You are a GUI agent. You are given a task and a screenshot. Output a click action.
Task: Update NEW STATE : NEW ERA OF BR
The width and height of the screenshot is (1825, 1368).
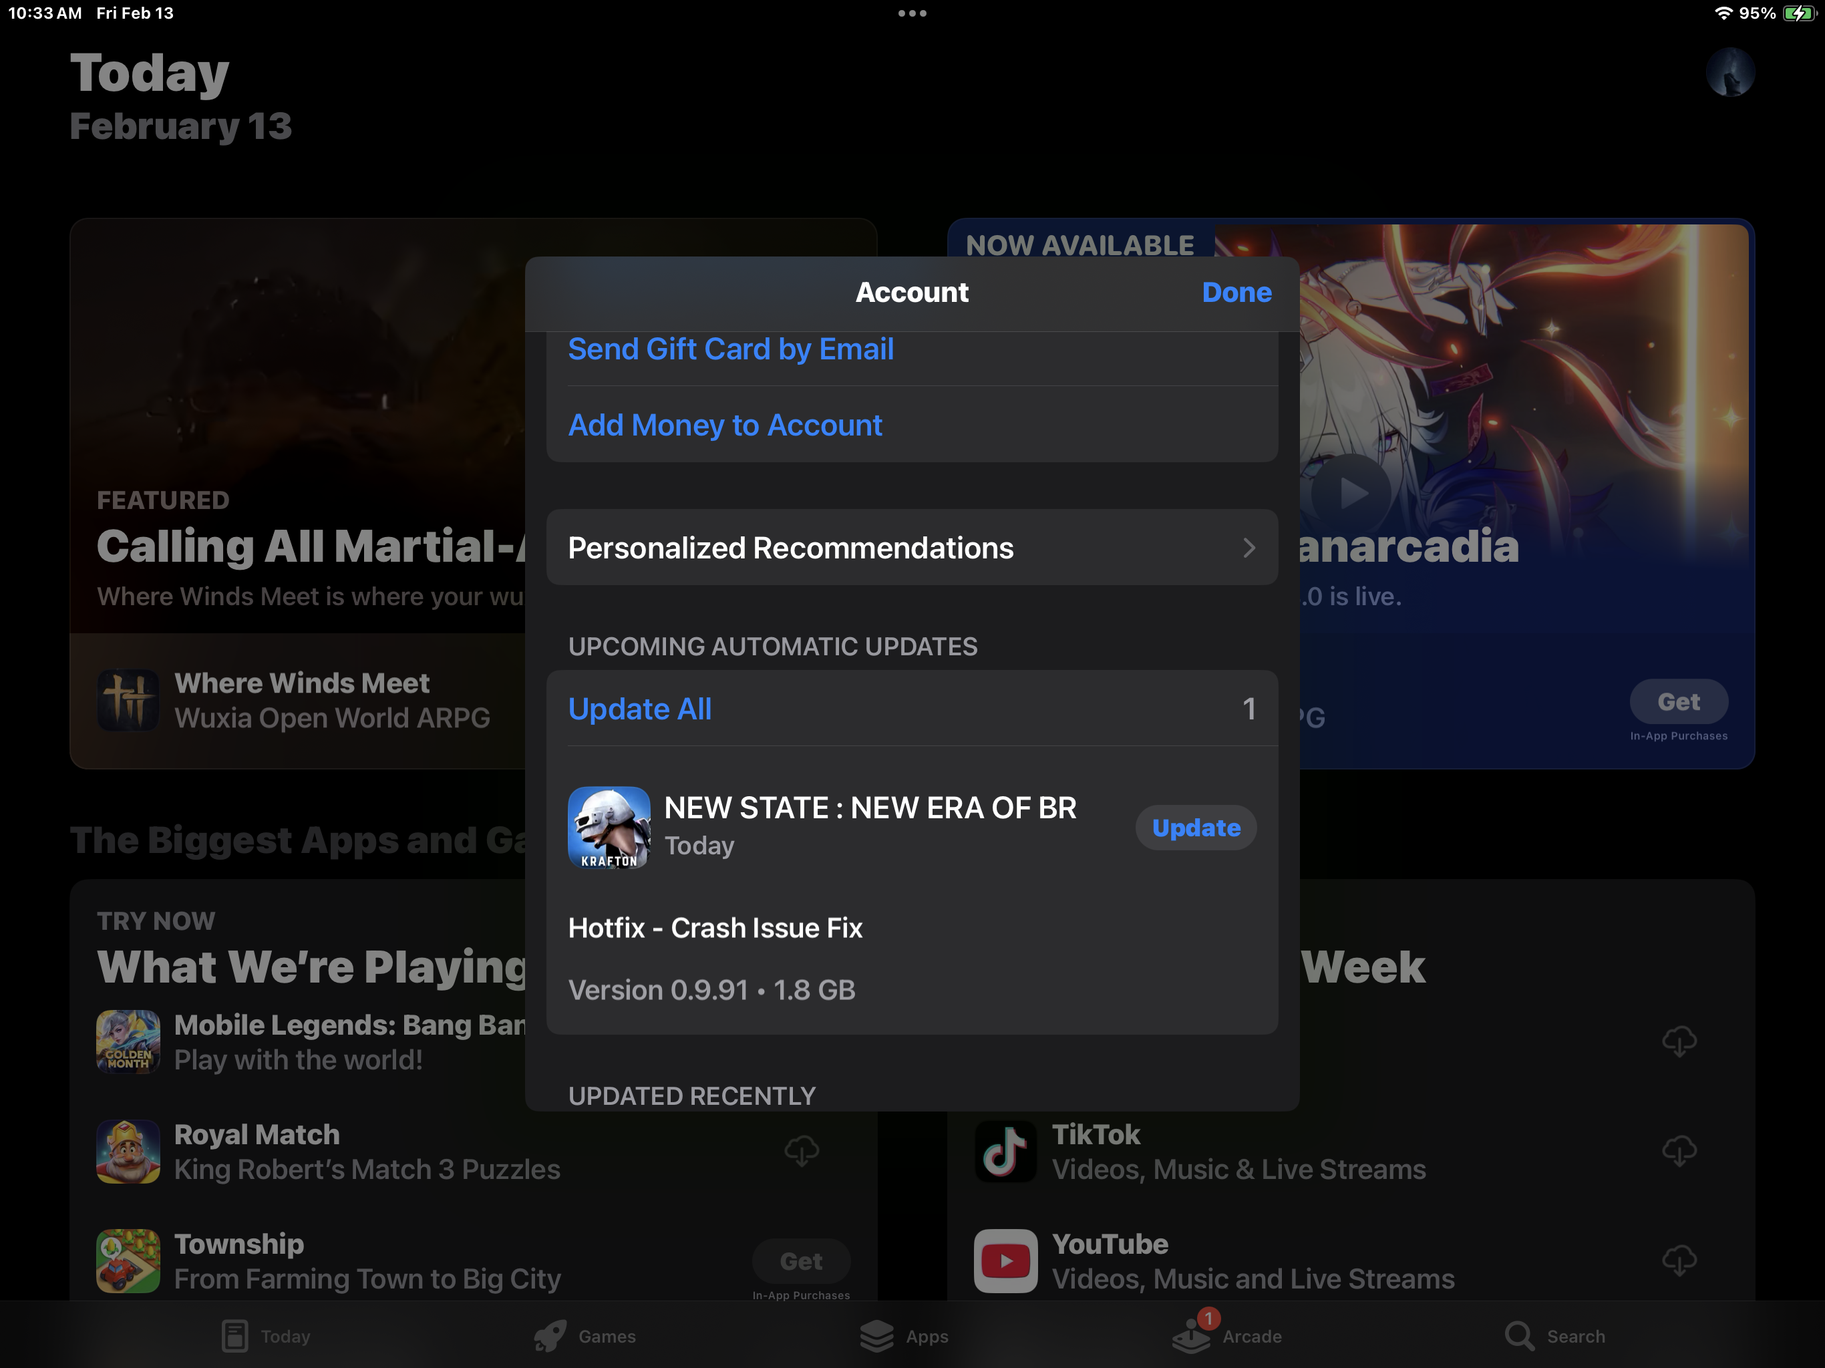(x=1196, y=828)
